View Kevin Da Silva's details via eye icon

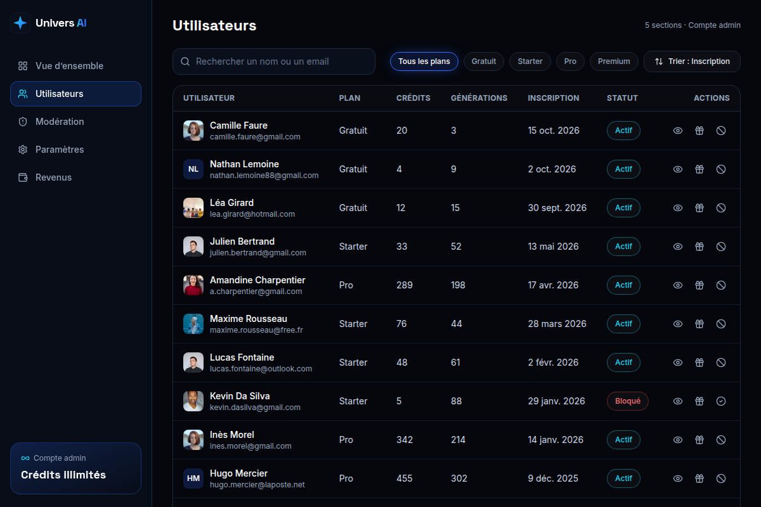tap(678, 401)
